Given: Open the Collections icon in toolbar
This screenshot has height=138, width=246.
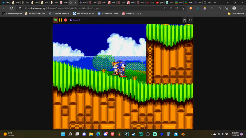Looking at the screenshot, I should pyautogui.click(x=227, y=8).
